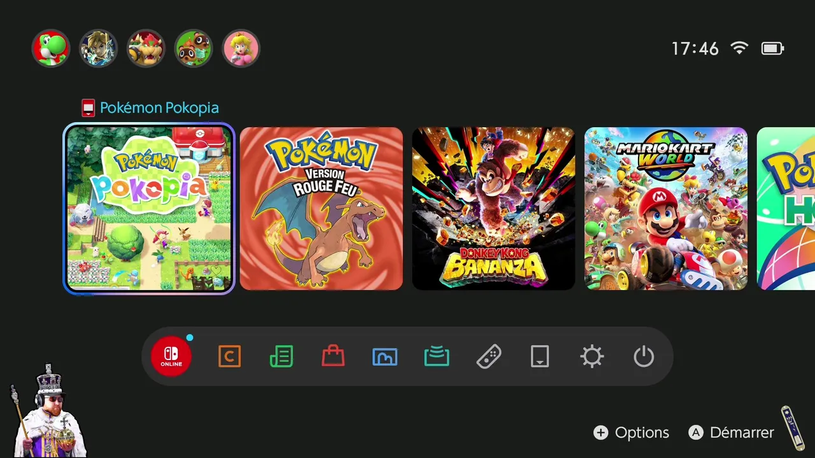Open the Virtual Game Cards icon
The width and height of the screenshot is (815, 458).
(540, 356)
